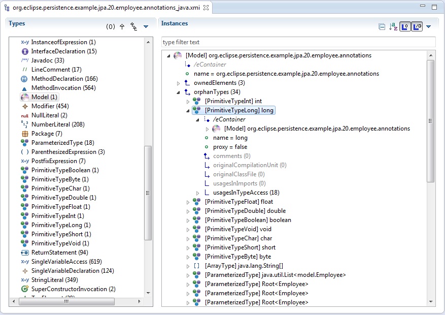Click the usagesInTypeAccess link icon
The width and height of the screenshot is (445, 315).
207,193
